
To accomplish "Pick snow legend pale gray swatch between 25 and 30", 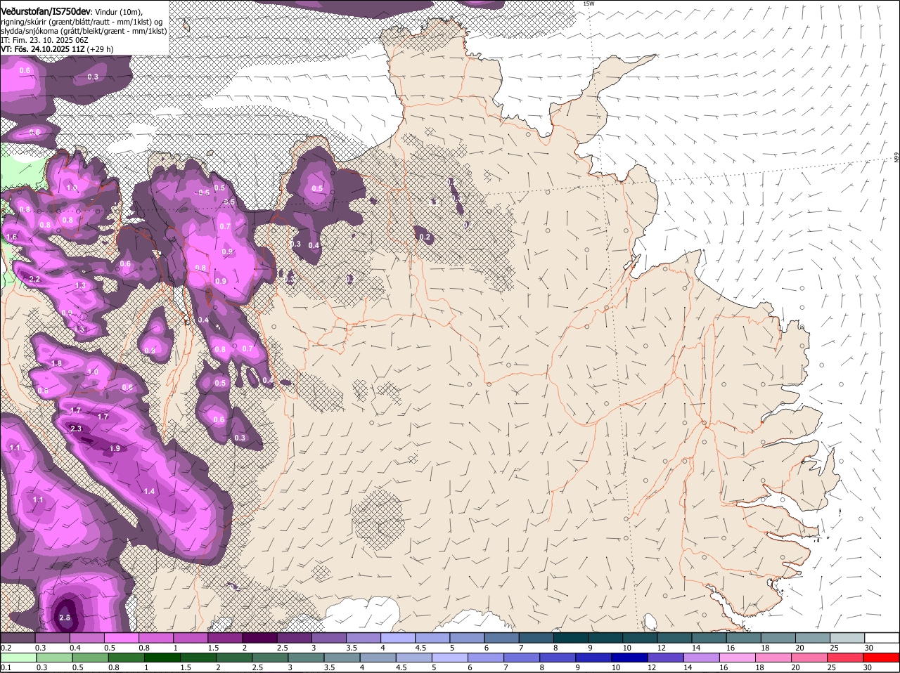I will [x=847, y=638].
